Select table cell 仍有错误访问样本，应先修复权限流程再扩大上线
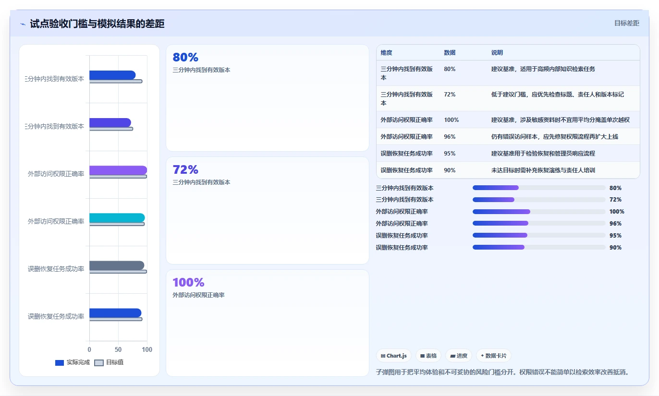659x396 pixels. (x=554, y=137)
